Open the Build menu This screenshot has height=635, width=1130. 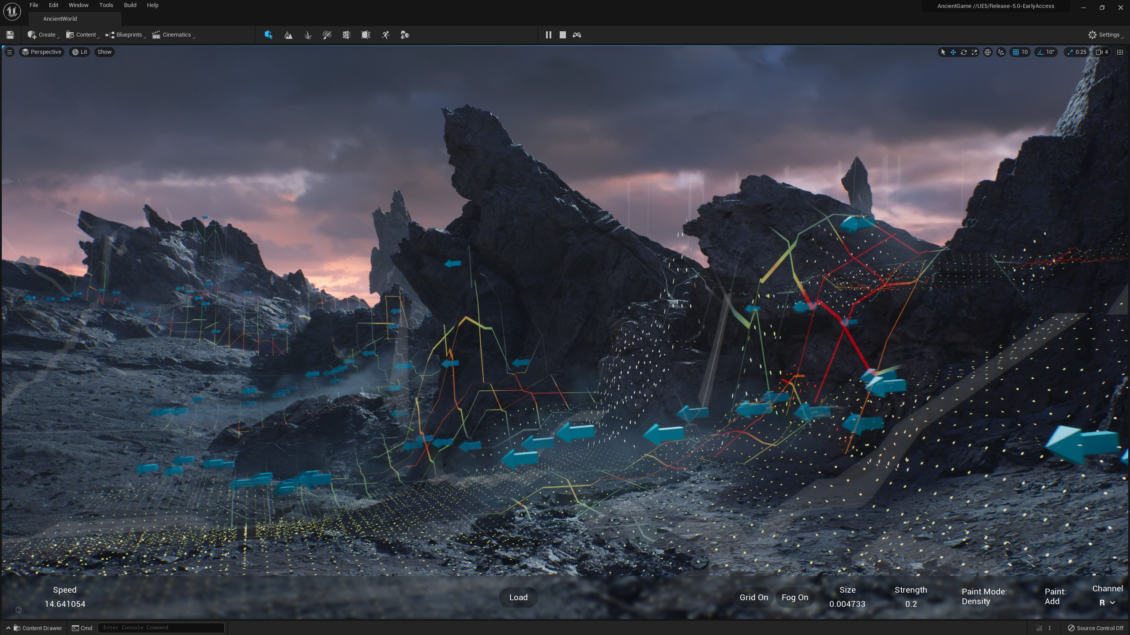coord(129,5)
